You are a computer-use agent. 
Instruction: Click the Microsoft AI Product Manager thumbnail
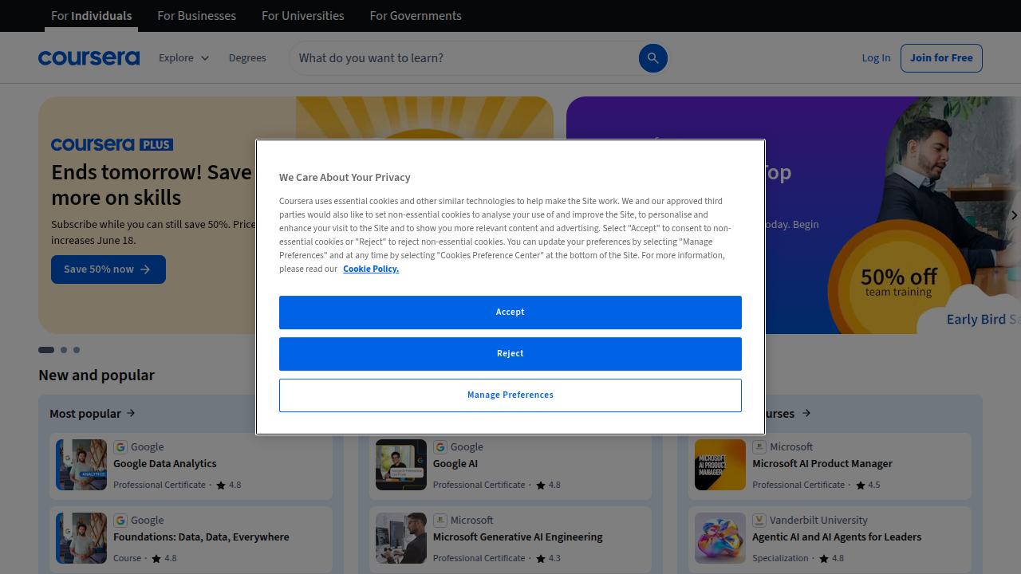pos(720,465)
